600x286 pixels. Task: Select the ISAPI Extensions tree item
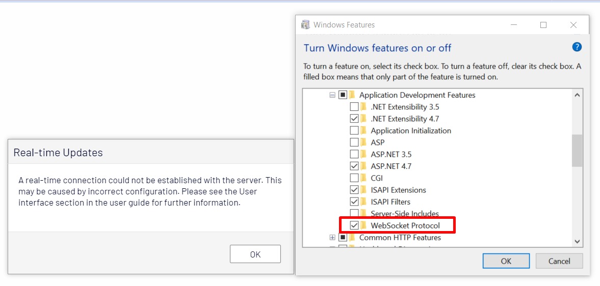(398, 190)
